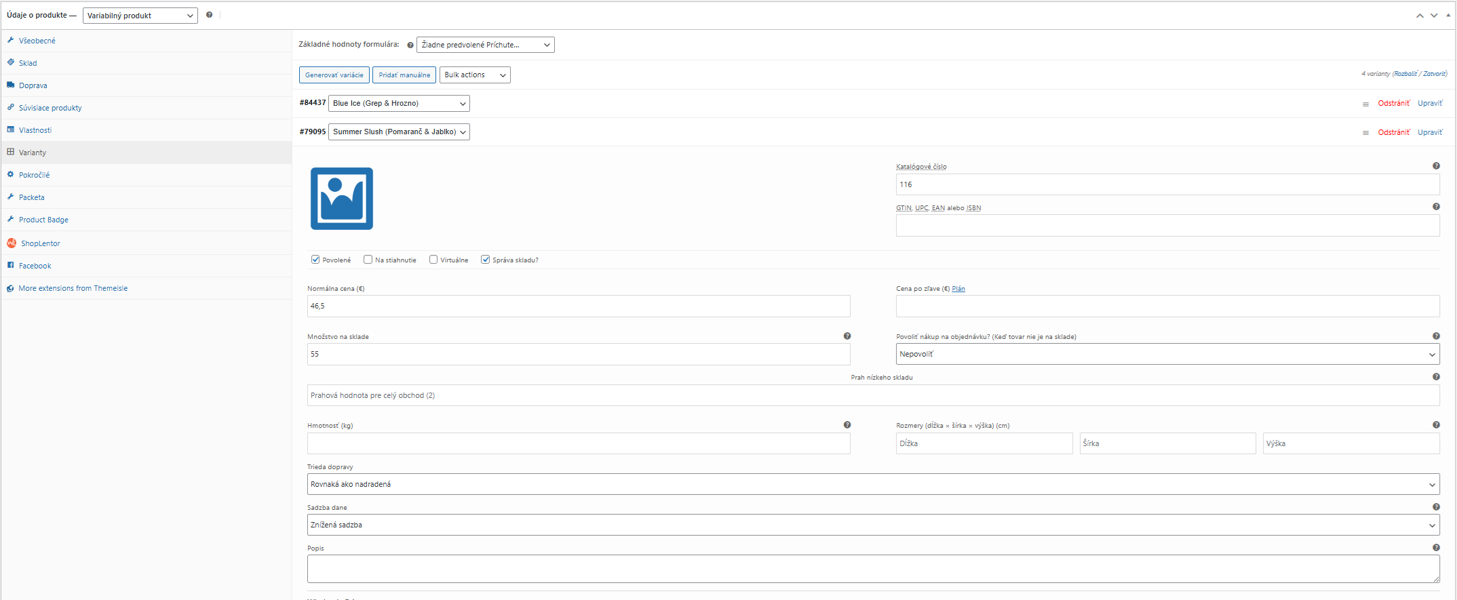1457x600 pixels.
Task: Expand the Sadzba dane dropdown
Action: (x=873, y=525)
